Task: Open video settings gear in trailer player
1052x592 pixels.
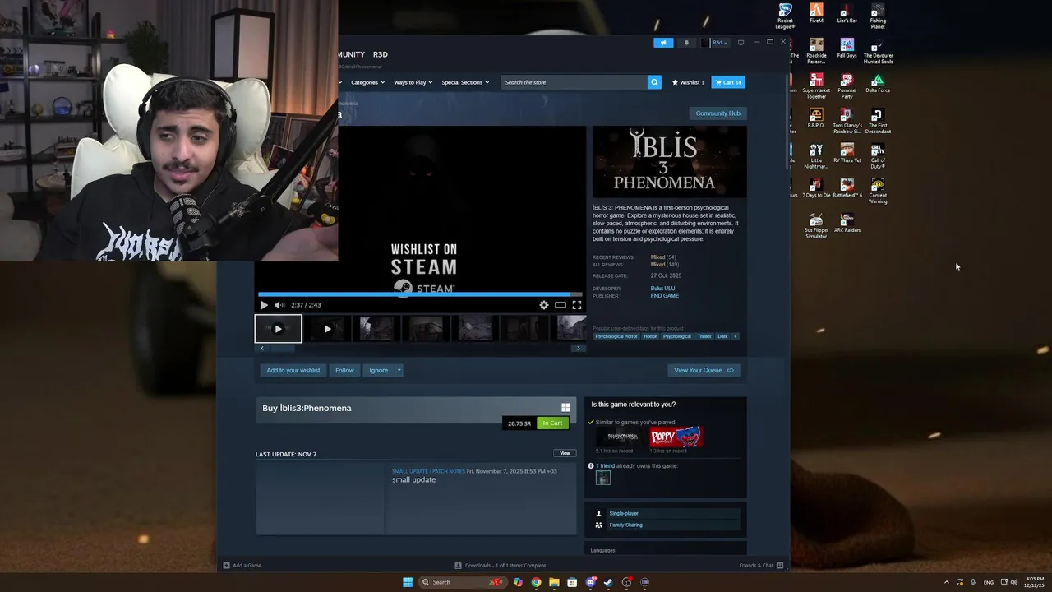Action: pos(544,305)
